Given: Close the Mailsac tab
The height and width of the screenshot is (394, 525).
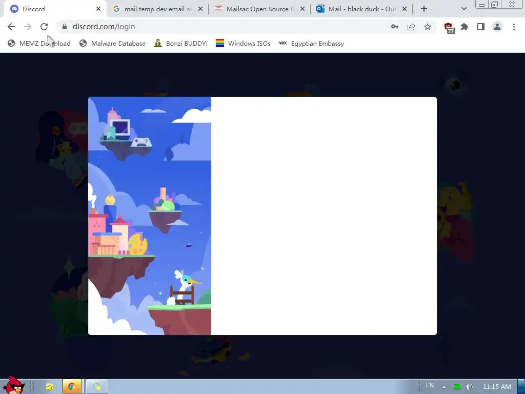Looking at the screenshot, I should (302, 9).
